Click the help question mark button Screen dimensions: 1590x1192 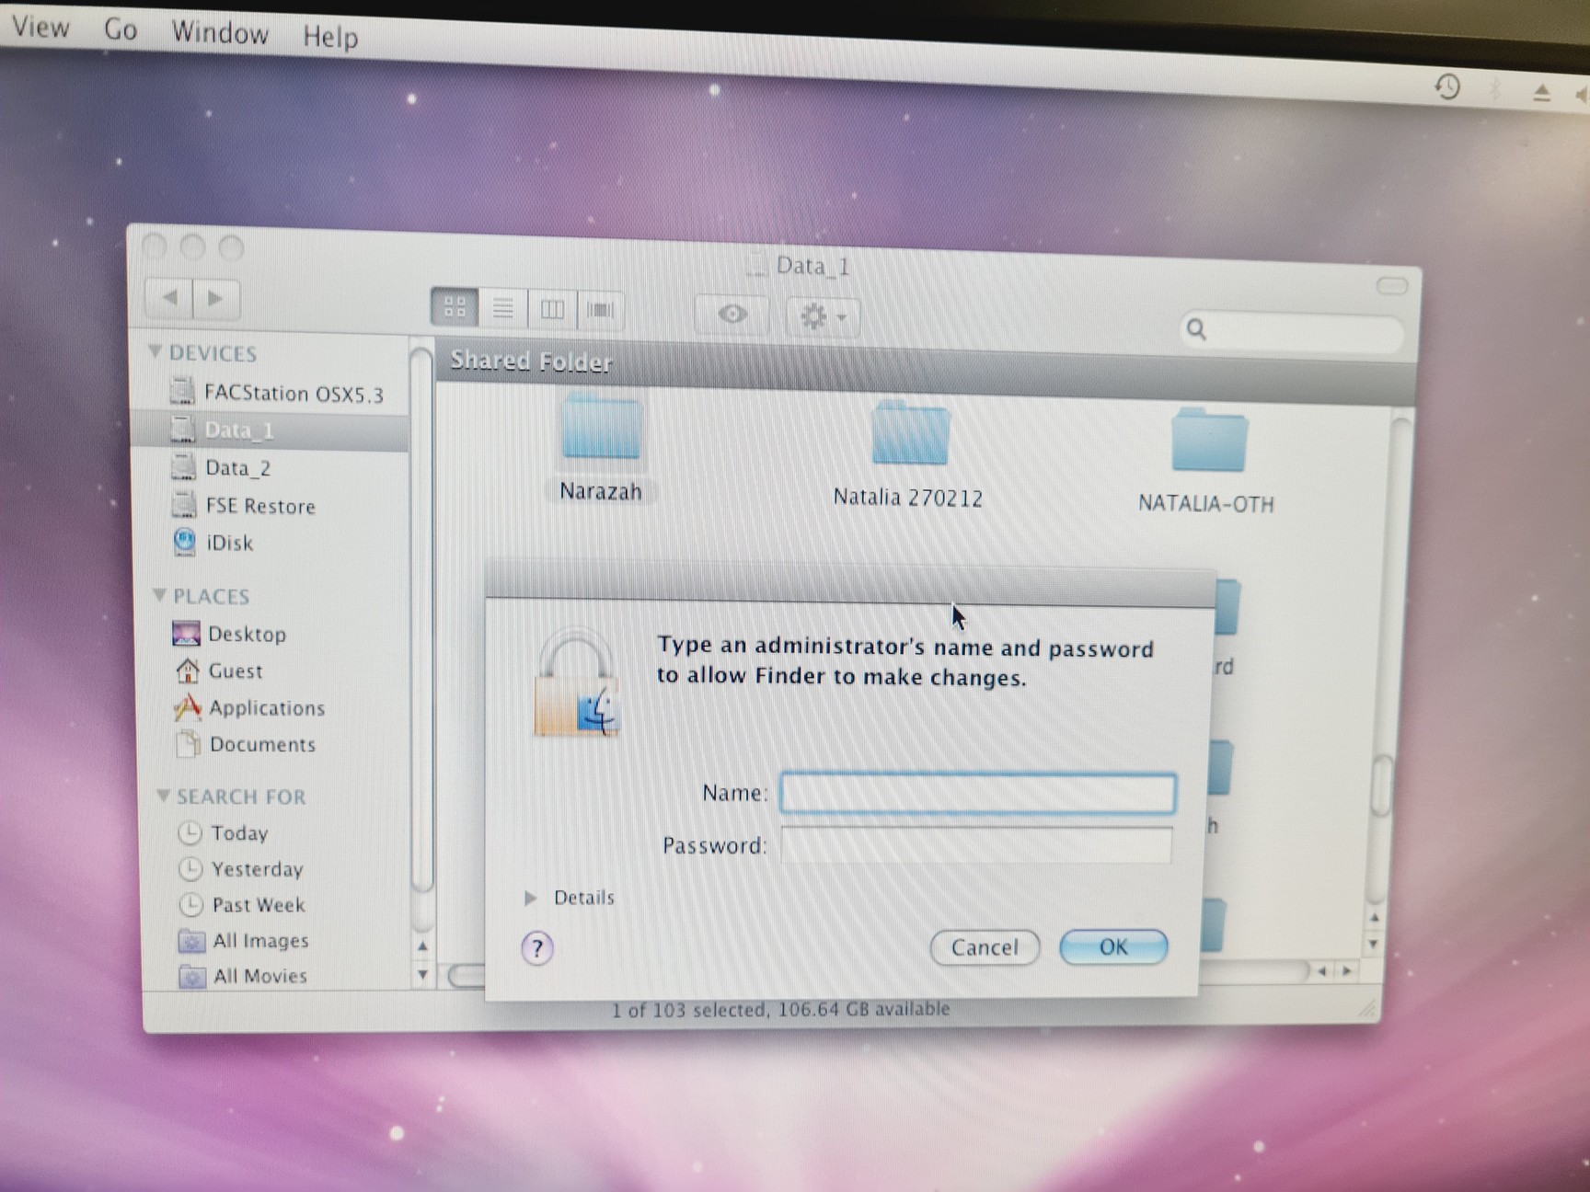coord(537,947)
